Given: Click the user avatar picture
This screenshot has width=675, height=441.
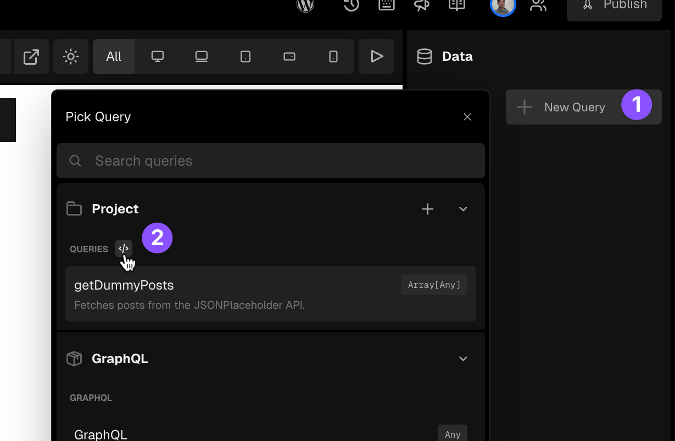Looking at the screenshot, I should click(x=503, y=5).
